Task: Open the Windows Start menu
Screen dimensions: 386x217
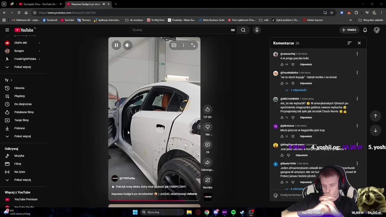Action: point(135,212)
